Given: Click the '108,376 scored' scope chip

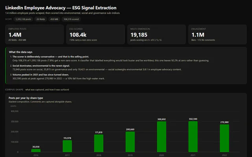Looking at the screenshot, I should [x=71, y=19].
